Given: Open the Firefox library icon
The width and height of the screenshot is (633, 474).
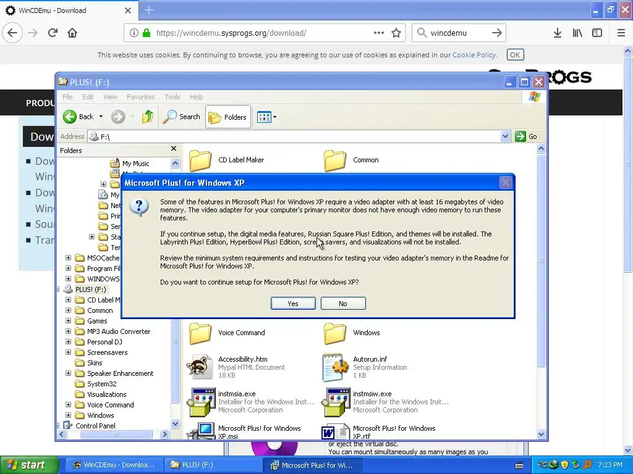Looking at the screenshot, I should 577,33.
